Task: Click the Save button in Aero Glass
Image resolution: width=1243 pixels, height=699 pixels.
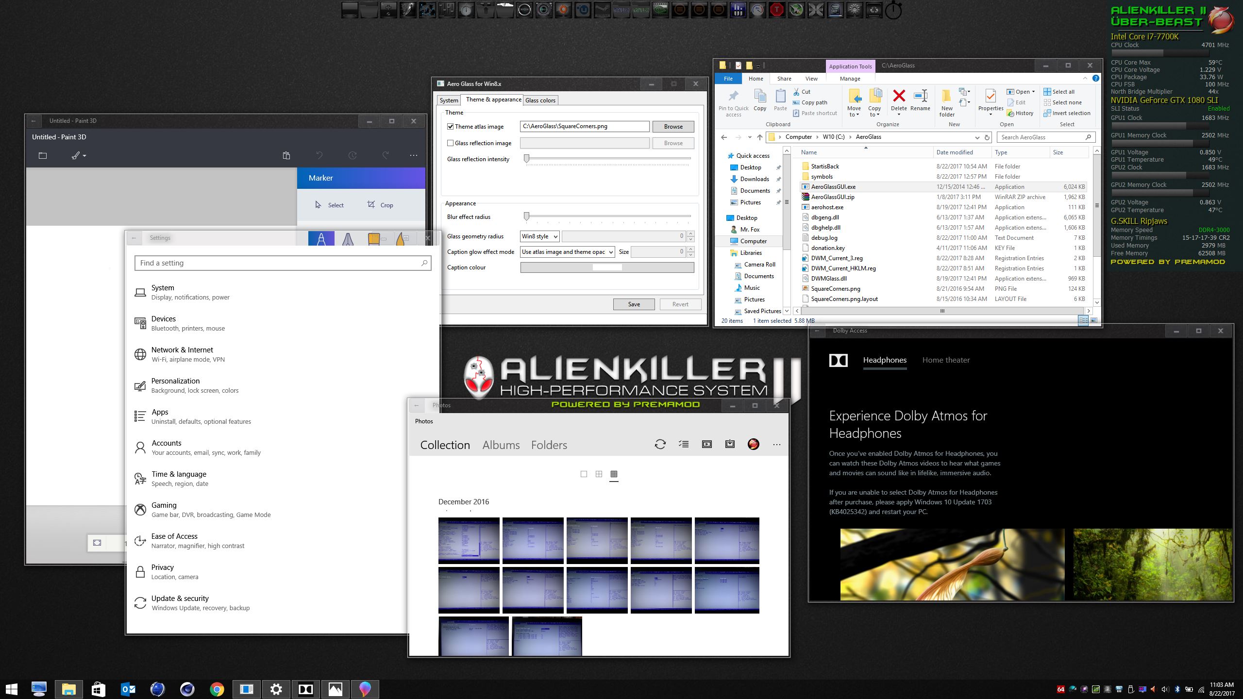Action: 634,304
